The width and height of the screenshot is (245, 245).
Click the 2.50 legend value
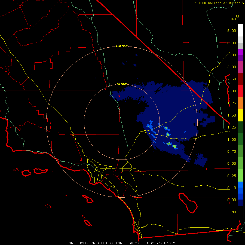pyautogui.click(x=232, y=79)
